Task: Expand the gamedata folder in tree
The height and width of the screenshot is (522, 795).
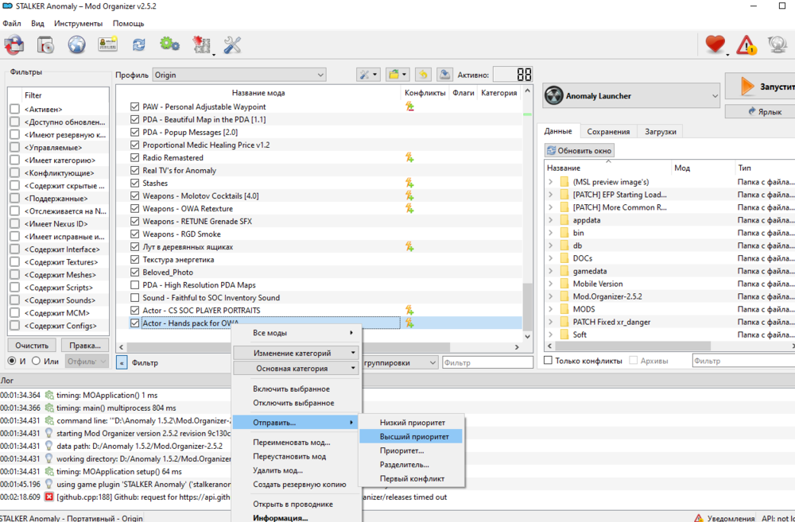Action: coord(550,271)
